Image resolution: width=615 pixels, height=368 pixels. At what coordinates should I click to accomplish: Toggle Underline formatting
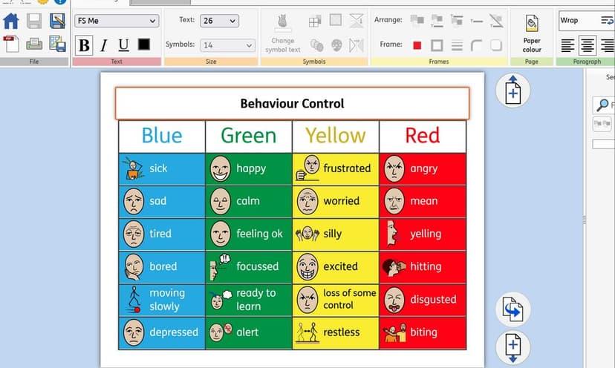click(123, 45)
